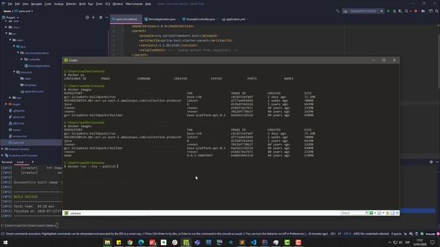Open Microsoft Teams from the taskbar
The height and width of the screenshot is (247, 440).
point(197,242)
